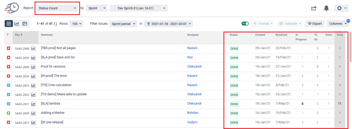Viewport: 352px width, 129px height.
Task: Open chart for SAAS-2834
Action: click(33, 76)
